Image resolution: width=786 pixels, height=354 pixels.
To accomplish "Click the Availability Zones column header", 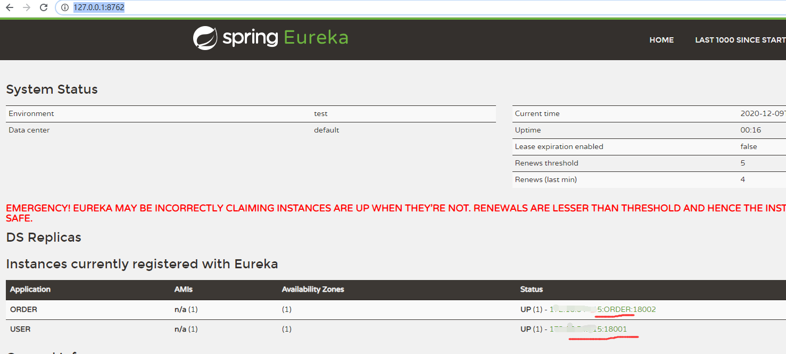I will coord(313,289).
